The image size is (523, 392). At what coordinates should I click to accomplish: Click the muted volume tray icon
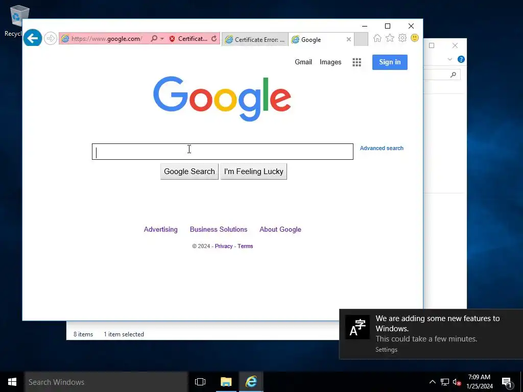457,382
